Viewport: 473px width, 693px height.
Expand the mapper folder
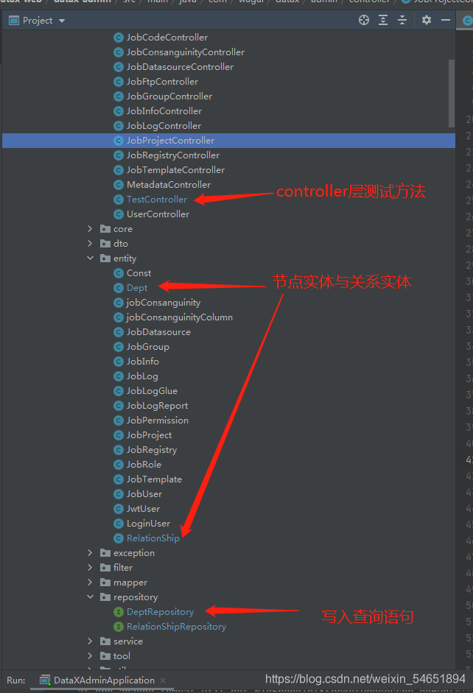tap(90, 582)
